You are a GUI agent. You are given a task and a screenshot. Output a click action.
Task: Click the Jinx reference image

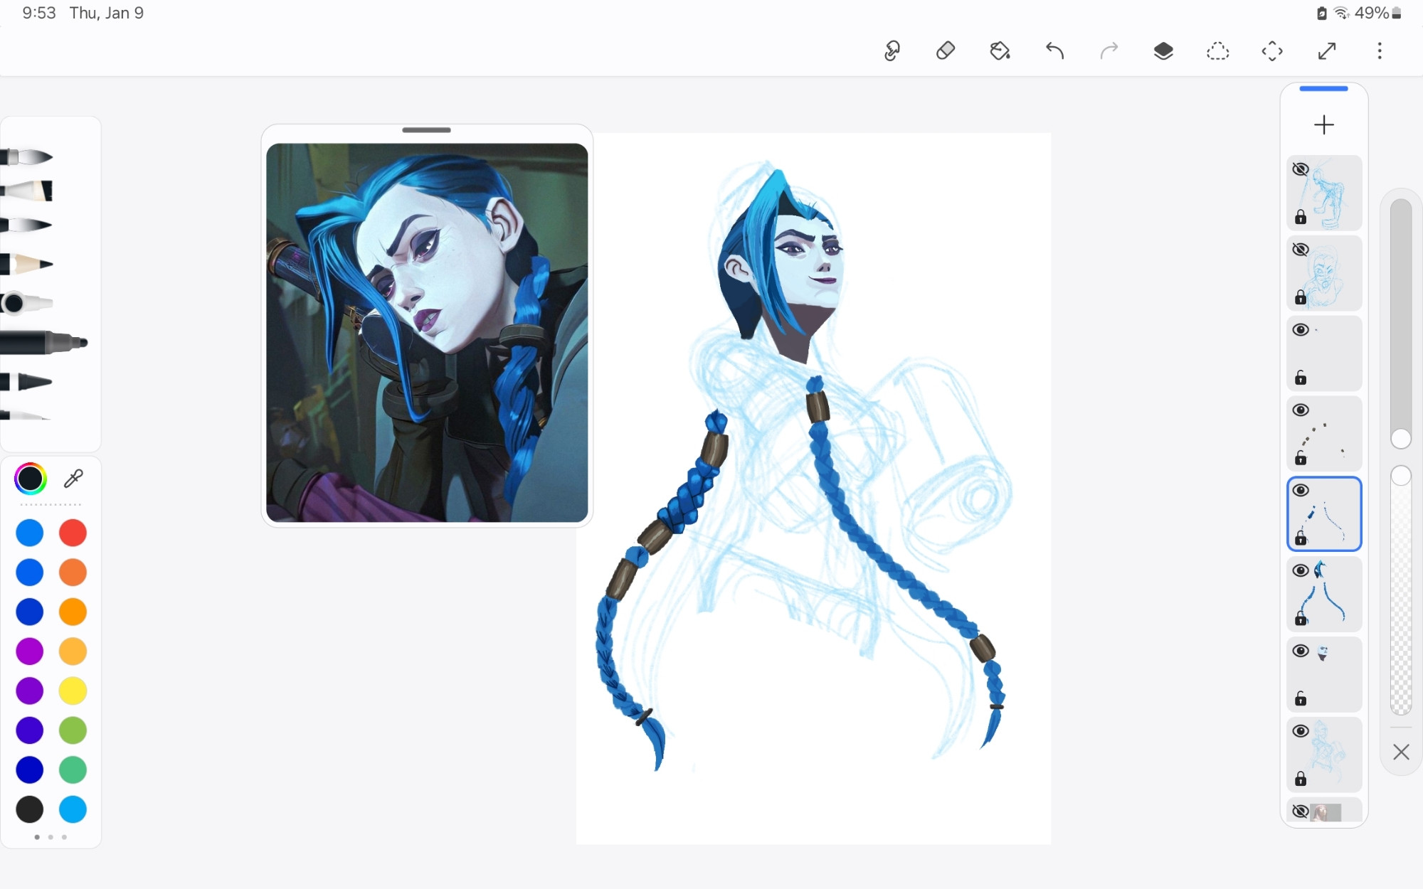427,333
